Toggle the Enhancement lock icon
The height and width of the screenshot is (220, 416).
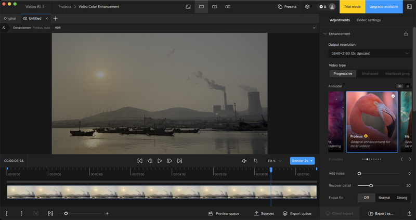(406, 34)
